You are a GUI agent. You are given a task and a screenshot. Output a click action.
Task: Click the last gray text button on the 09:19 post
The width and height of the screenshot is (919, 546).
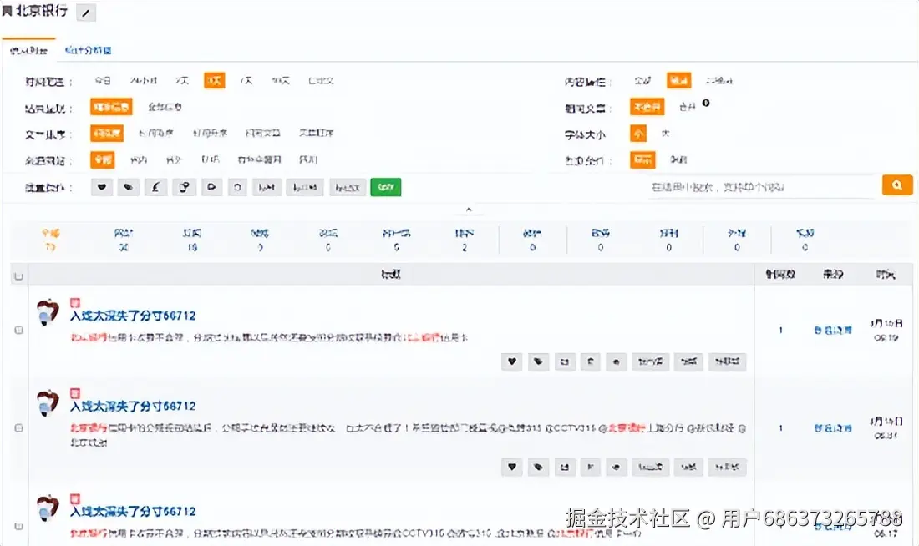pos(728,361)
